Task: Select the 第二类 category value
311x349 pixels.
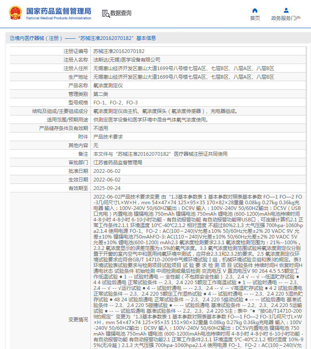Action: click(101, 94)
